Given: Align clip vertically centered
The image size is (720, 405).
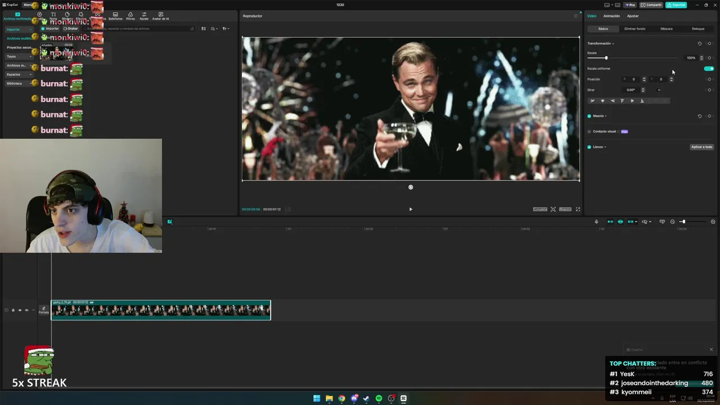Looking at the screenshot, I should click(x=632, y=101).
